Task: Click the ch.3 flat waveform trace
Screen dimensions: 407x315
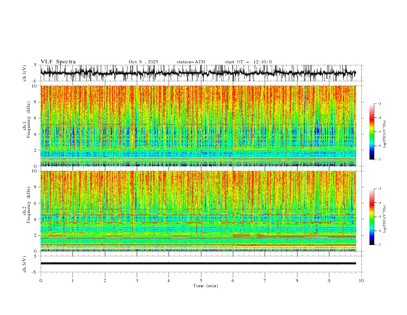Action: point(198,264)
